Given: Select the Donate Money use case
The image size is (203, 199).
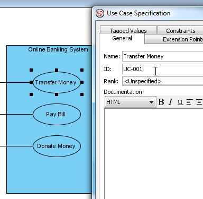Looking at the screenshot, I should (57, 146).
